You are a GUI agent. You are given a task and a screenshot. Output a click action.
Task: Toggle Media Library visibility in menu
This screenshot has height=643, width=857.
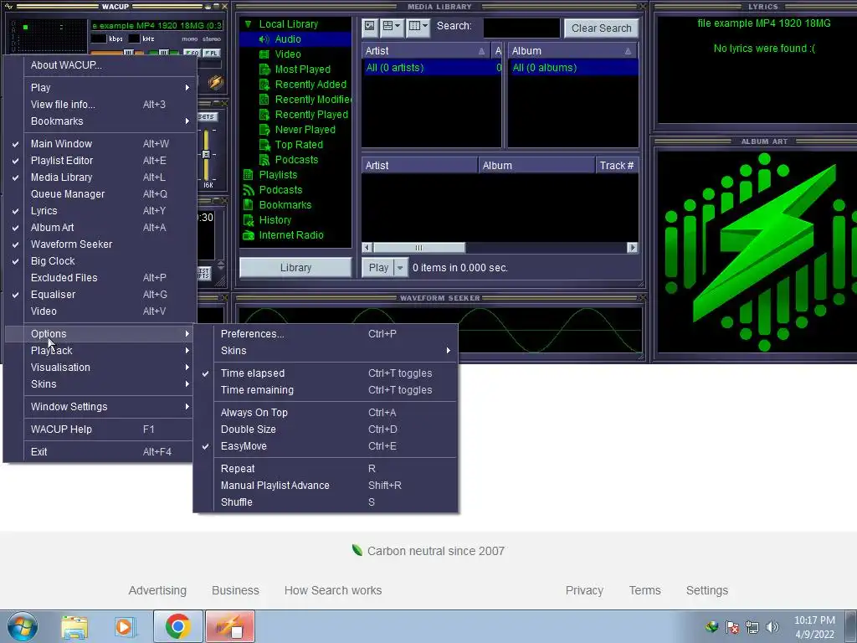pos(100,177)
